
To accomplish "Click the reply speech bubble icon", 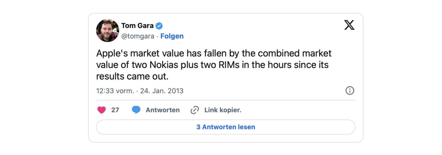I will [136, 110].
